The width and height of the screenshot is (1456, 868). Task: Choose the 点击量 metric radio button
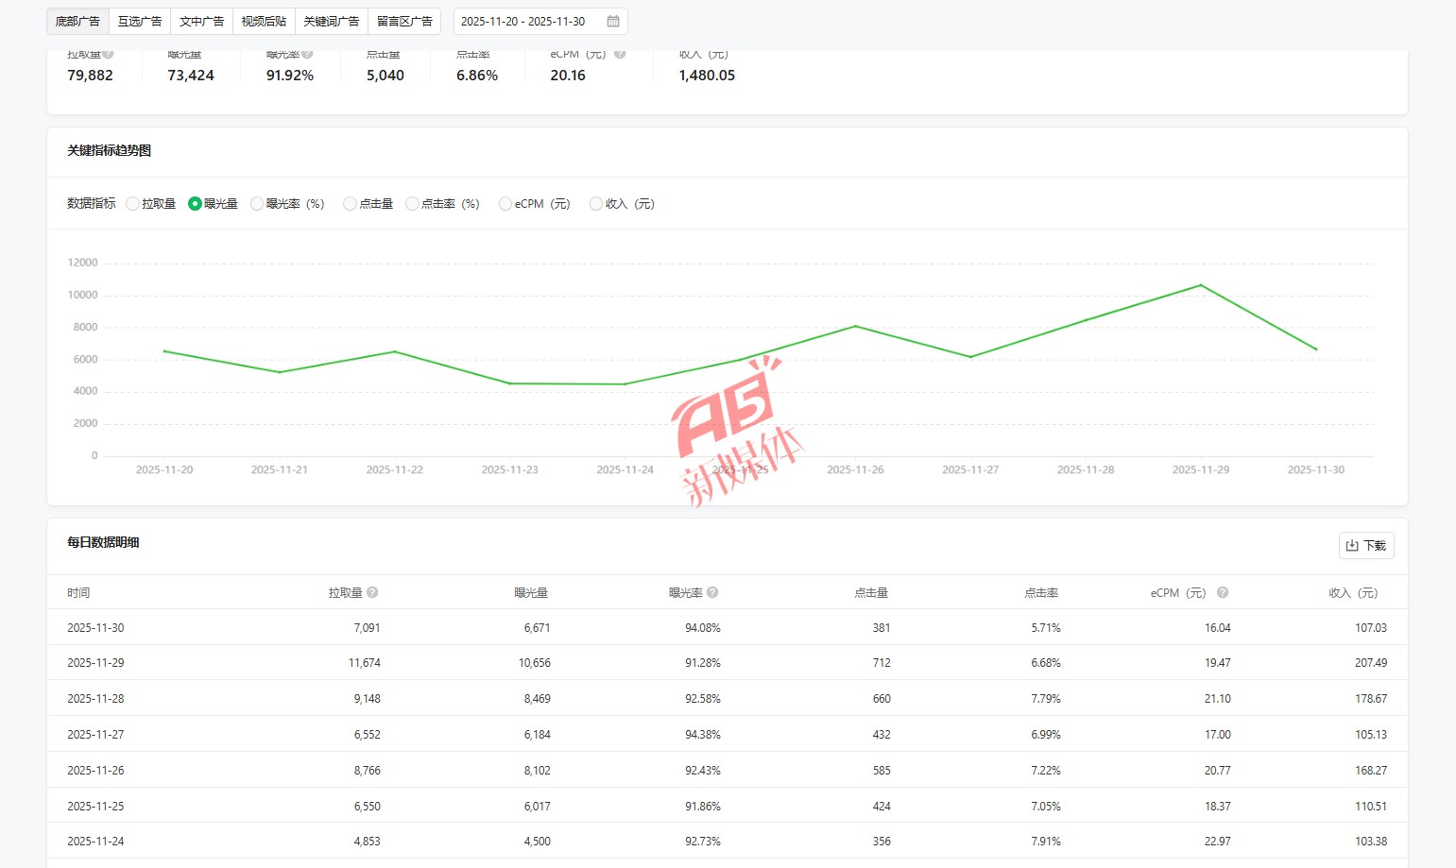351,203
